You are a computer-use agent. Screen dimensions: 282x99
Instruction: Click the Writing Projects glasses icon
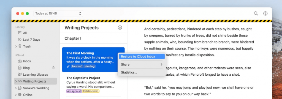[20, 81]
